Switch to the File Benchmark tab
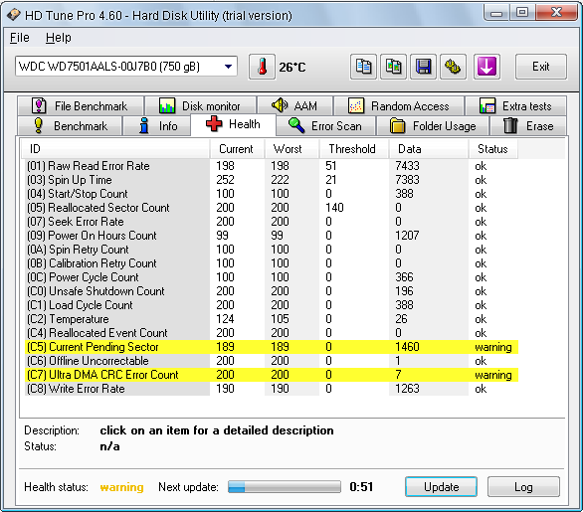This screenshot has height=512, width=583. [81, 106]
